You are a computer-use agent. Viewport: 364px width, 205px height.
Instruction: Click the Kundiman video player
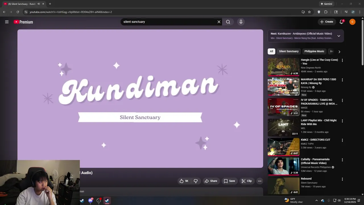coord(140,99)
